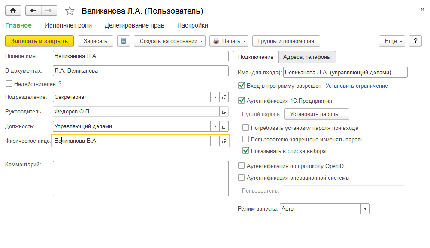Viewport: 430px width, 248px height.
Task: Open Подразделение record with its open icon
Action: (224, 97)
